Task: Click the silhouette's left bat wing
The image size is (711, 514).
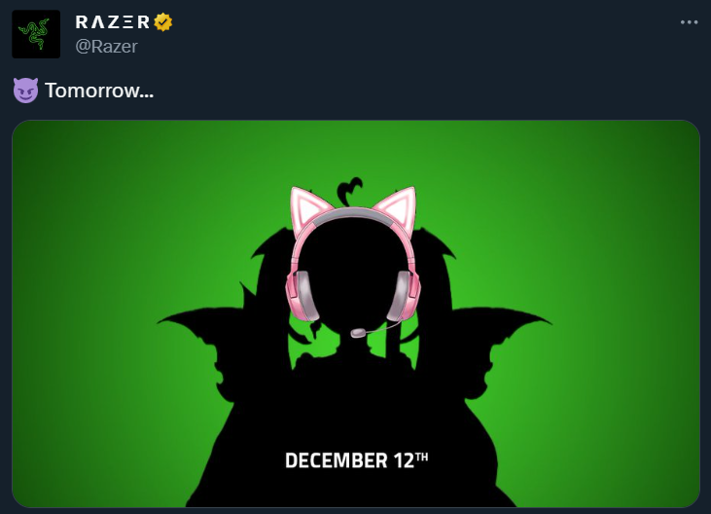Action: [x=213, y=349]
